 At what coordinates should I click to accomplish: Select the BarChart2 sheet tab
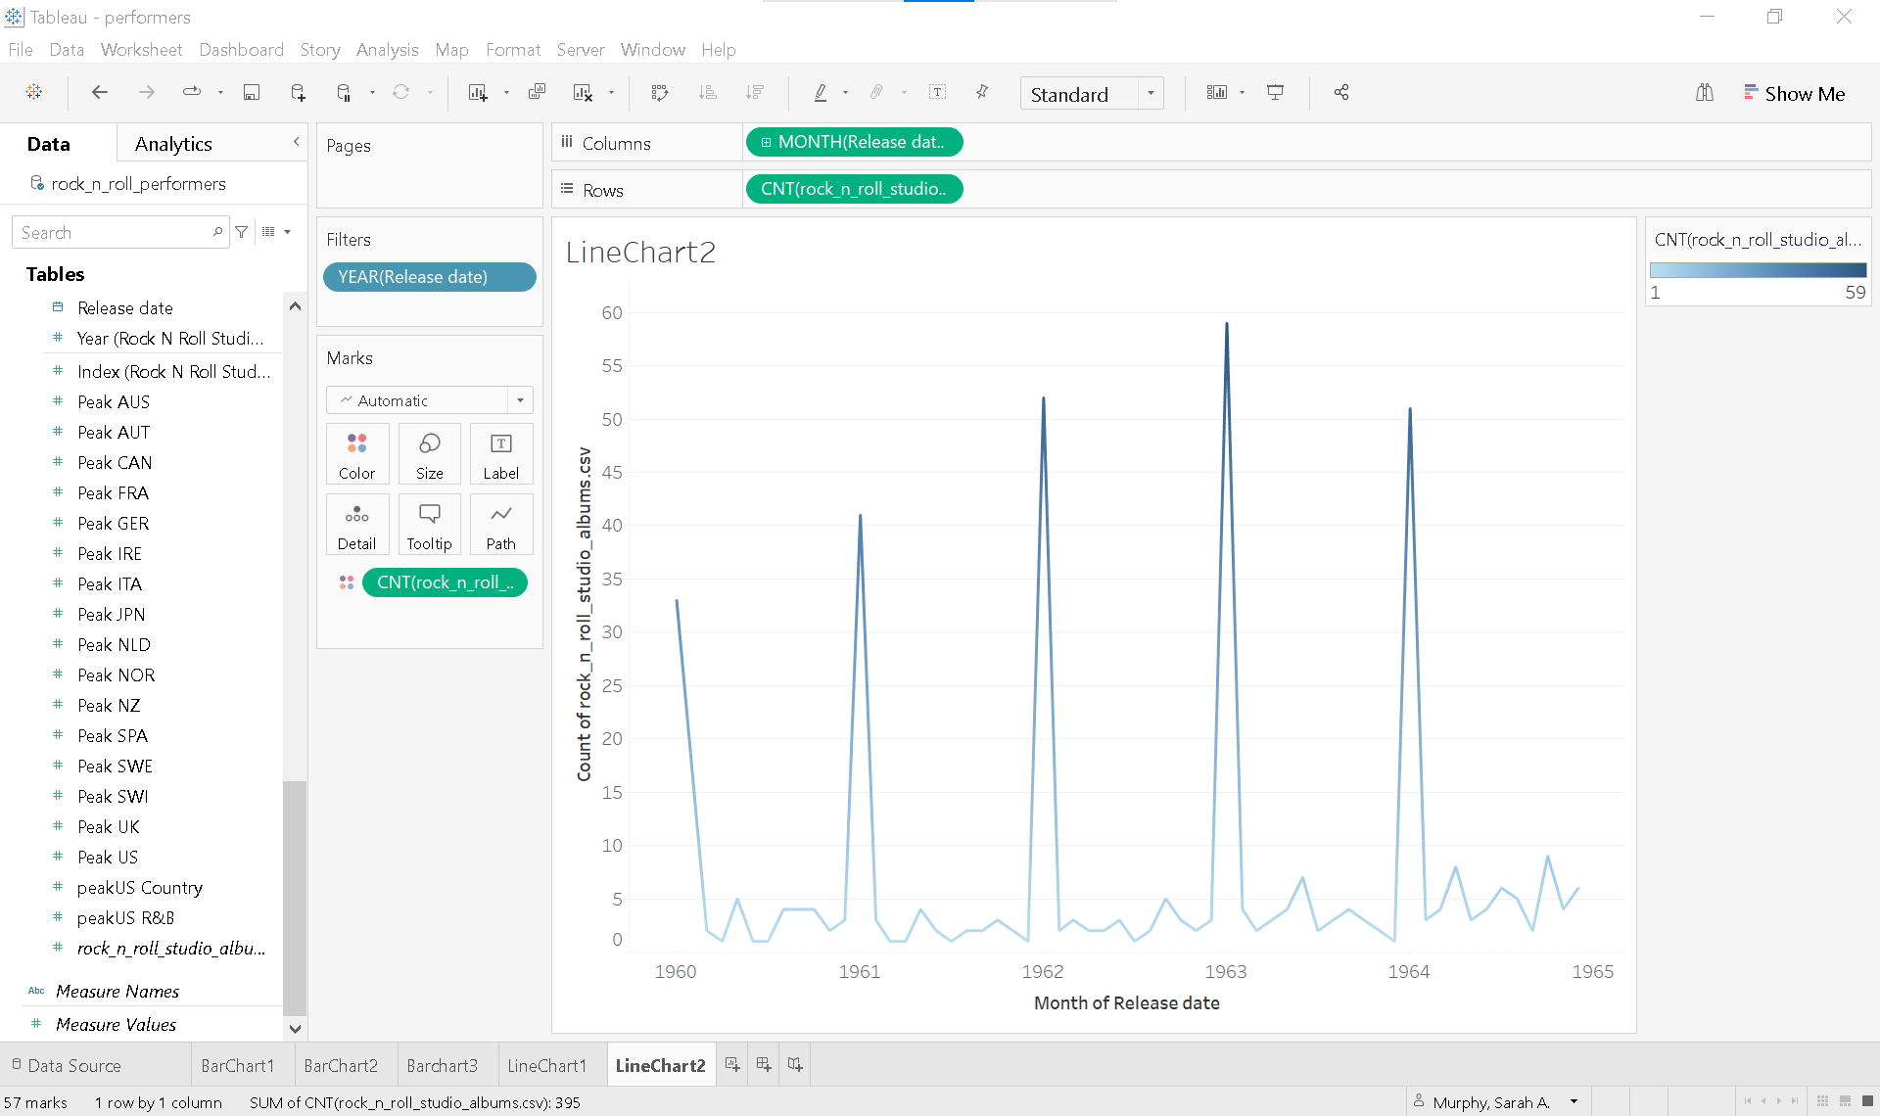[x=340, y=1065]
